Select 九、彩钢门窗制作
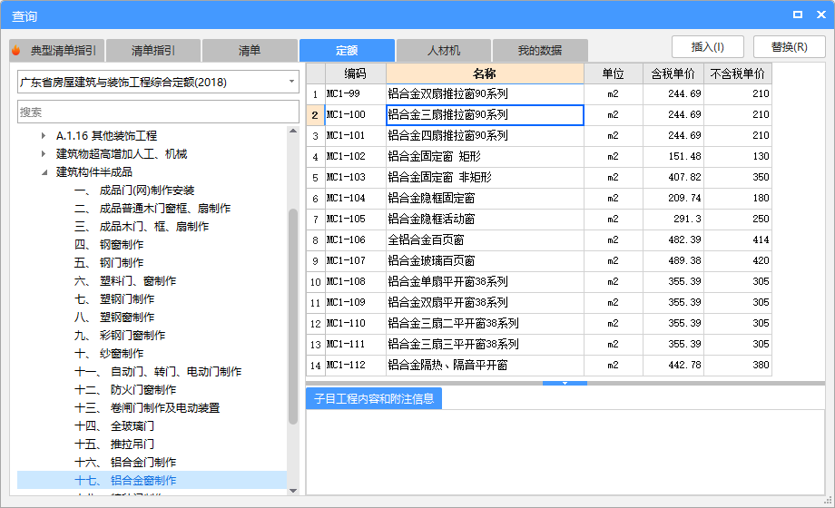Image resolution: width=835 pixels, height=508 pixels. pyautogui.click(x=120, y=335)
